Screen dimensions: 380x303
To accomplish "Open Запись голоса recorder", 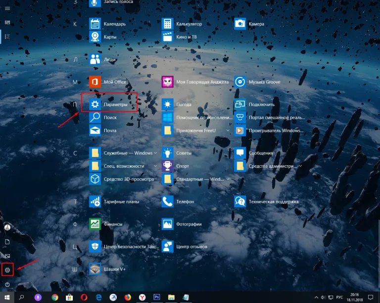I will pos(111,2).
